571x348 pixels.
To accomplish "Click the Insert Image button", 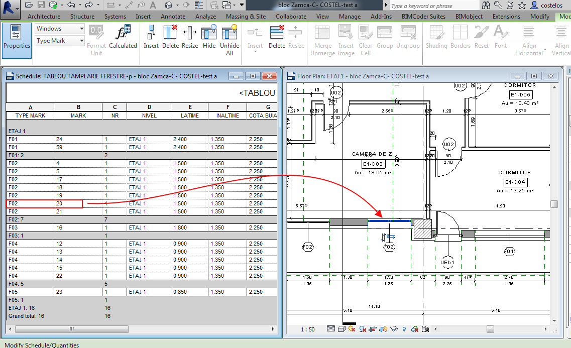I will click(x=346, y=40).
